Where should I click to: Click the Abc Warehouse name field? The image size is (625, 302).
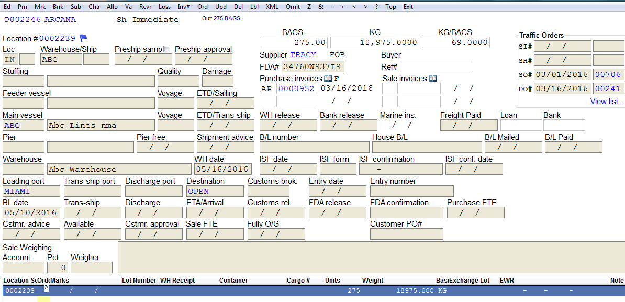click(119, 169)
